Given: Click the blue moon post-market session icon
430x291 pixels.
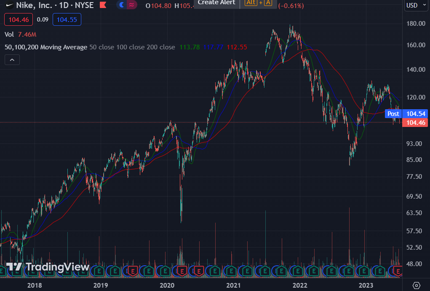Looking at the screenshot, I should (121, 5).
